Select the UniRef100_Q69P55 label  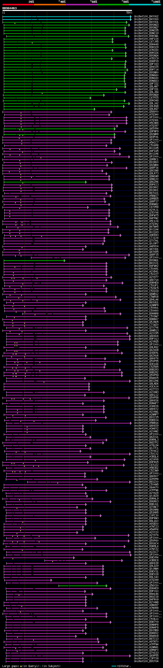coord(146,656)
